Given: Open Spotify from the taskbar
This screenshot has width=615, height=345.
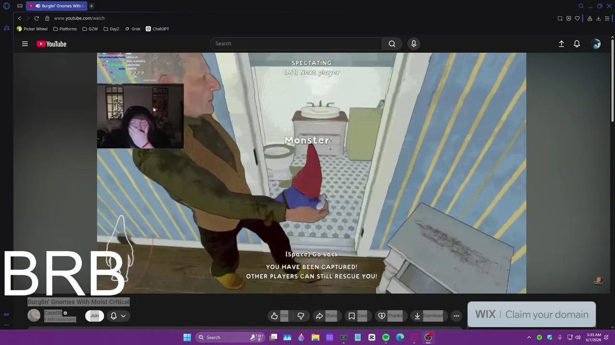Looking at the screenshot, I should click(x=386, y=337).
